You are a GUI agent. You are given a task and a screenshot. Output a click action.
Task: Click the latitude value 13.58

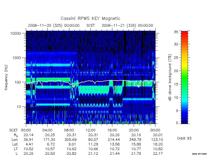pos(115,144)
